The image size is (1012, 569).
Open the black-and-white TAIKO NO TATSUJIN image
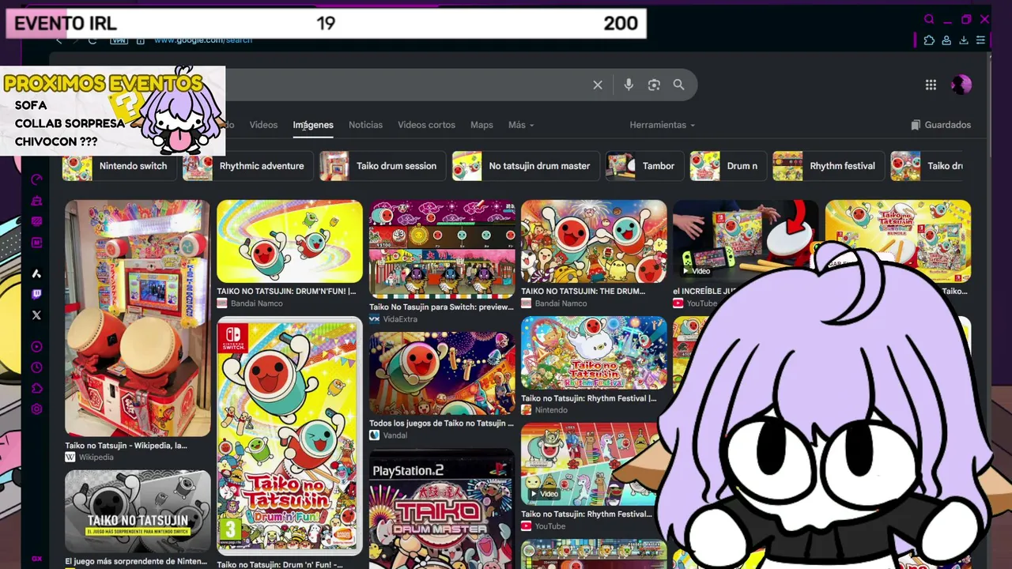(x=138, y=511)
